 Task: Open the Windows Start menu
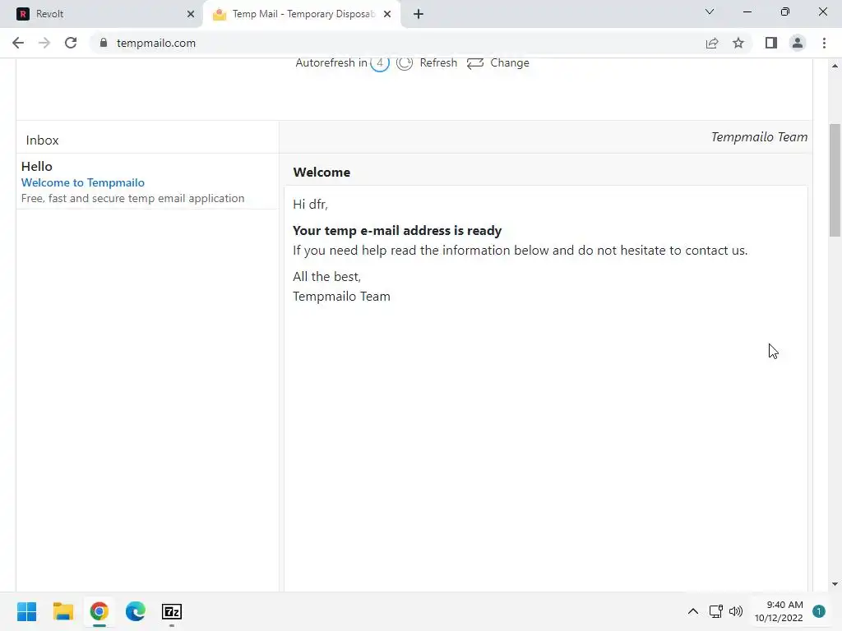click(26, 611)
